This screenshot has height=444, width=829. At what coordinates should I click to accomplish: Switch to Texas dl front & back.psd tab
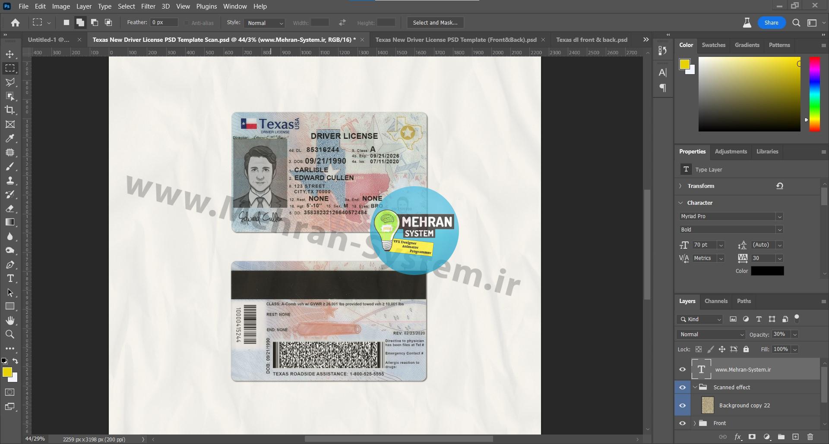click(592, 40)
